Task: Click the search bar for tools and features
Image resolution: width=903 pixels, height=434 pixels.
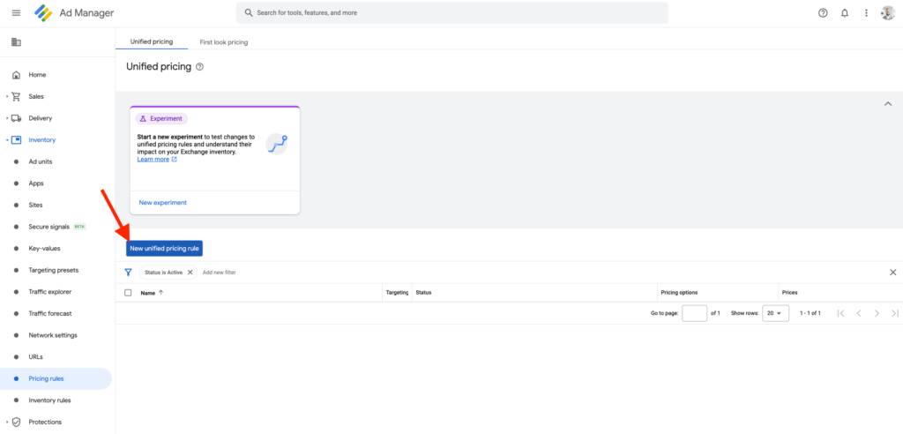Action: (451, 13)
